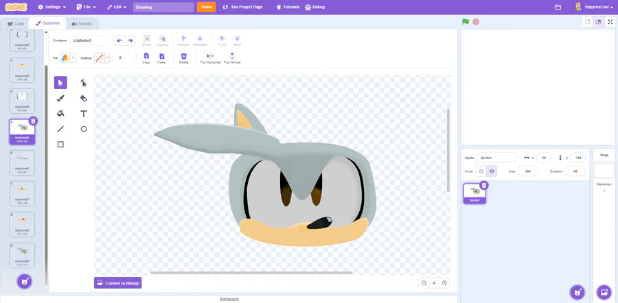
Task: Select the Stage backdrop thumbnail
Action: [604, 171]
